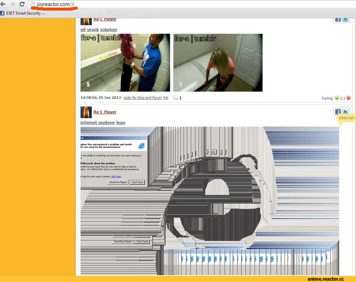Click Re-L Mayer avatar on solarium post

pyautogui.click(x=86, y=21)
